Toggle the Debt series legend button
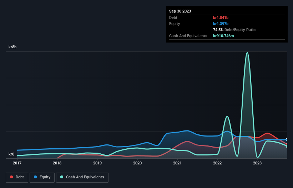This screenshot has height=188, width=293. (17, 177)
